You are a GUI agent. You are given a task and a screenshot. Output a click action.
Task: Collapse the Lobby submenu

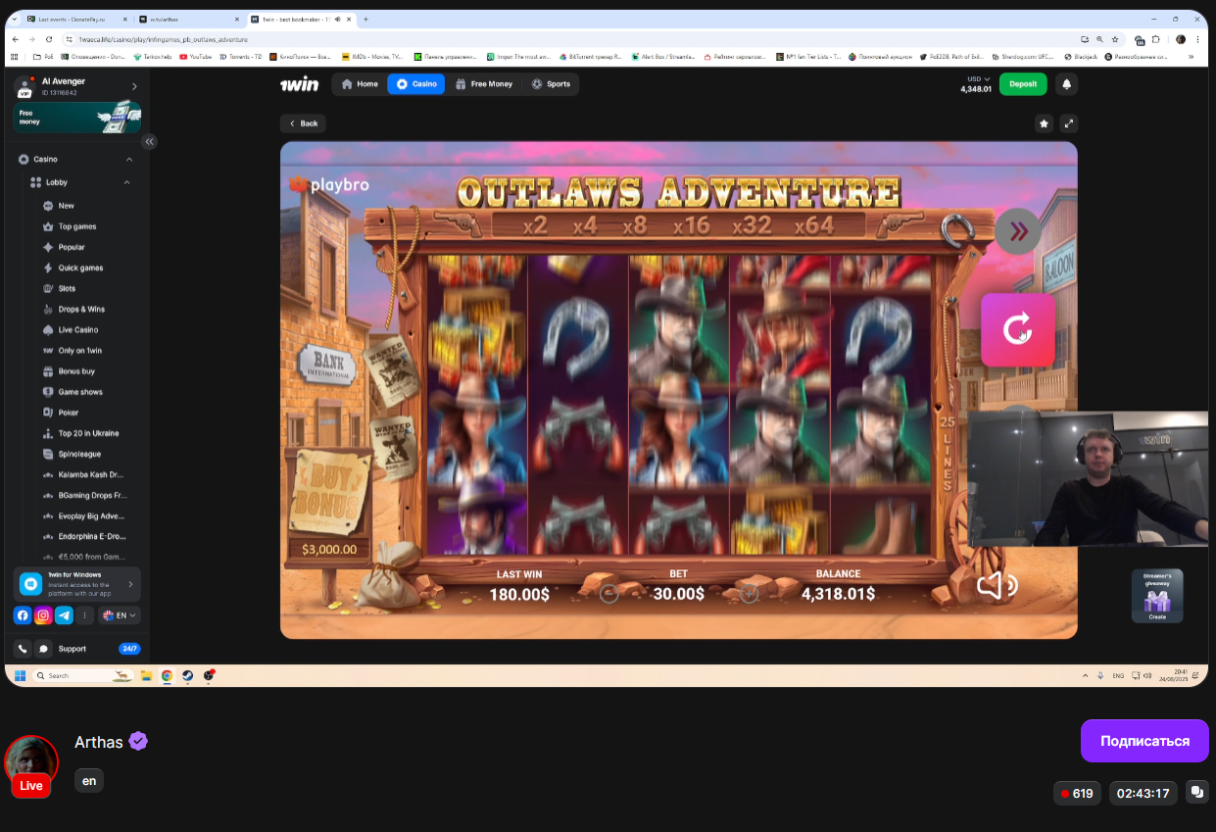(x=126, y=182)
